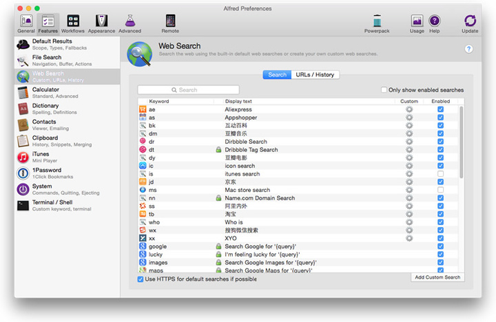
Task: Disable the Dribbble Search enabled checkbox
Action: [x=440, y=142]
